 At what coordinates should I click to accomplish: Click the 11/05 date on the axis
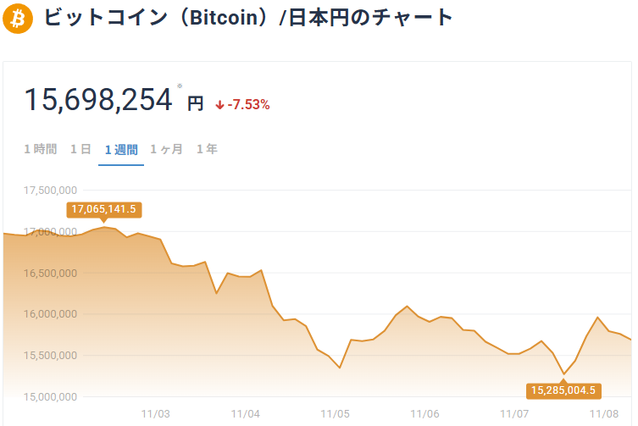pos(335,414)
